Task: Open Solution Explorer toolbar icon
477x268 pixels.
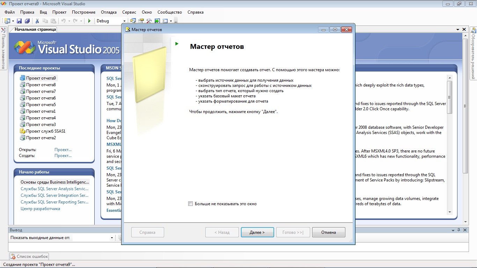Action: click(133, 21)
